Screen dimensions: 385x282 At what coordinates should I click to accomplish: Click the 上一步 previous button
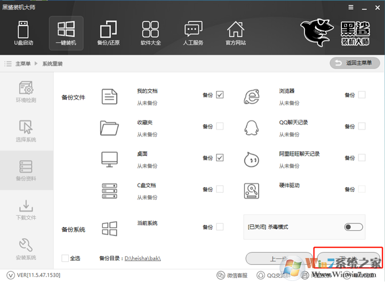click(278, 259)
